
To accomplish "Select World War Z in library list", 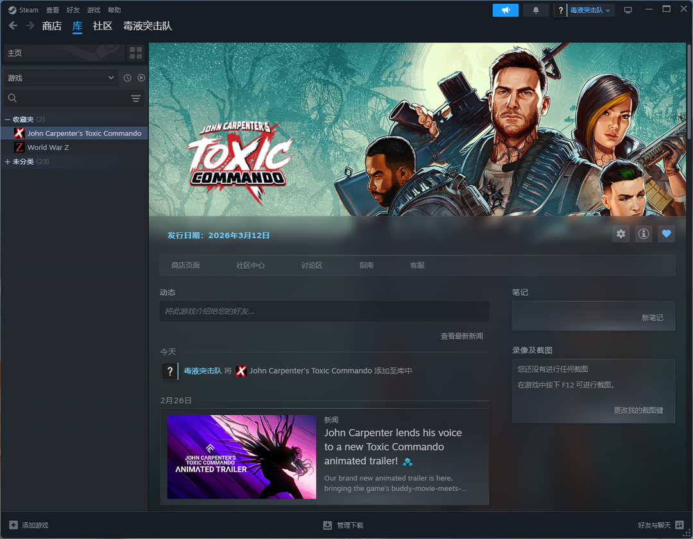I will click(x=47, y=148).
